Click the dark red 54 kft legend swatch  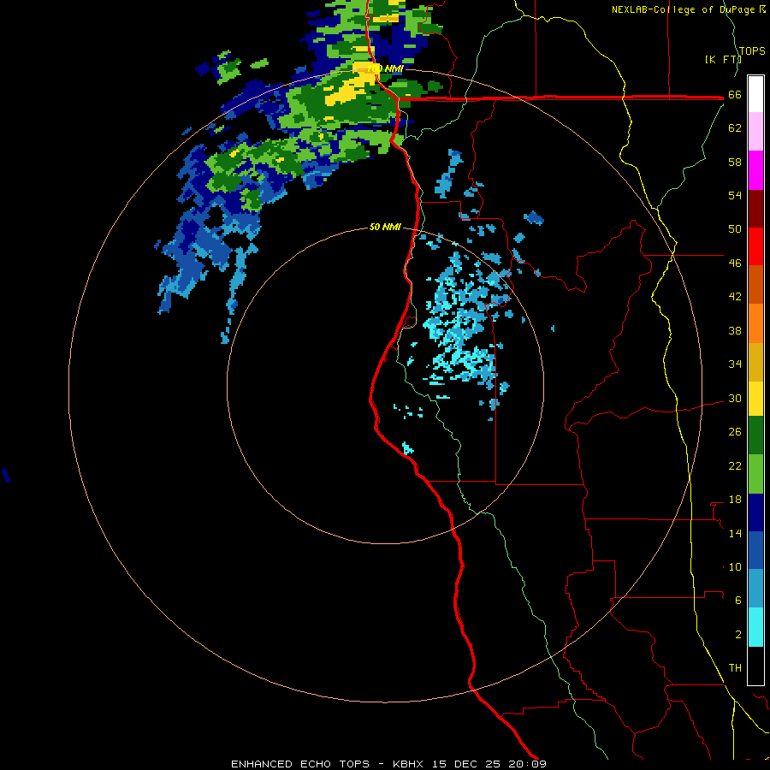(755, 209)
